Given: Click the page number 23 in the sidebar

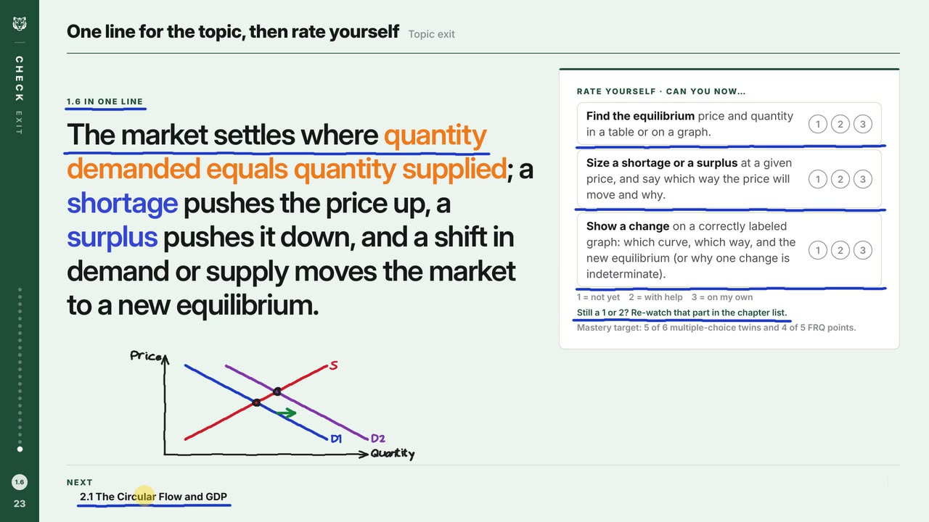Looking at the screenshot, I should [x=20, y=503].
